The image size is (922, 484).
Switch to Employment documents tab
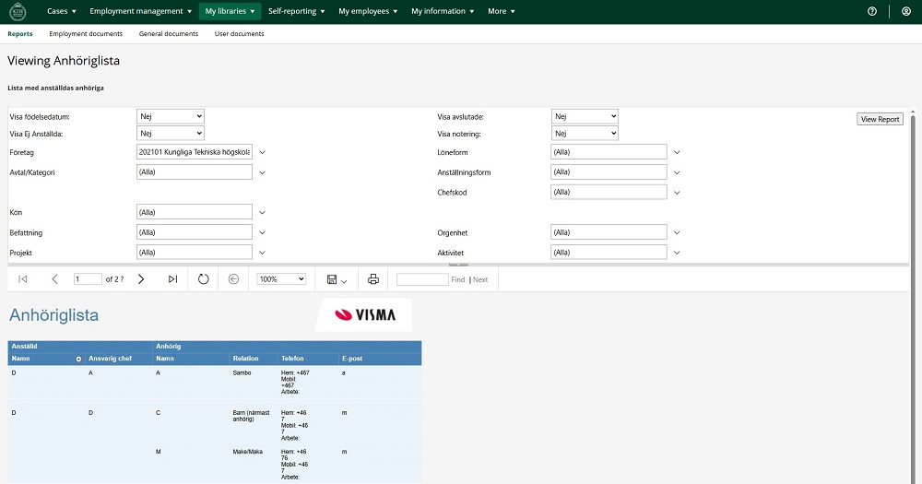pos(86,34)
